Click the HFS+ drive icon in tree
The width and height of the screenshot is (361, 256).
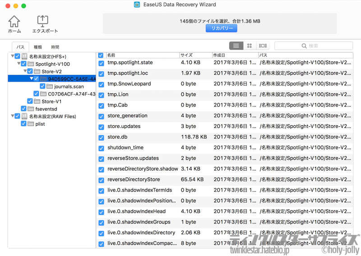click(x=24, y=56)
